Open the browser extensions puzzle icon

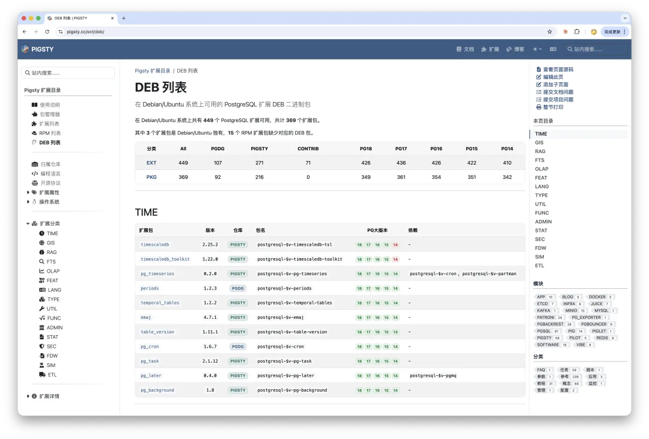tap(577, 32)
